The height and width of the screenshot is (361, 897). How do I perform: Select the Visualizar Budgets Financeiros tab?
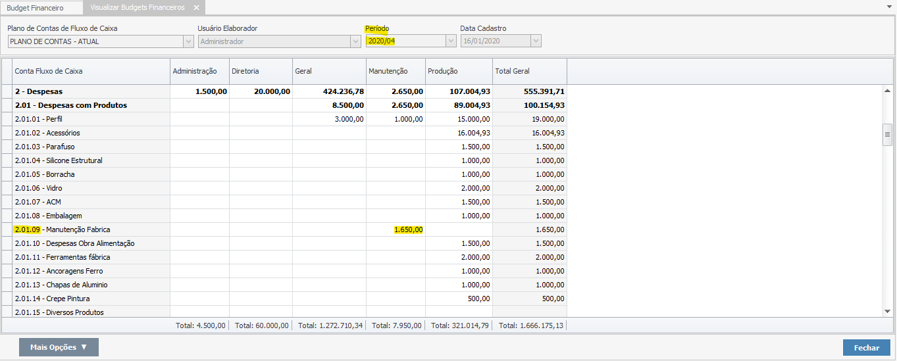coord(137,8)
